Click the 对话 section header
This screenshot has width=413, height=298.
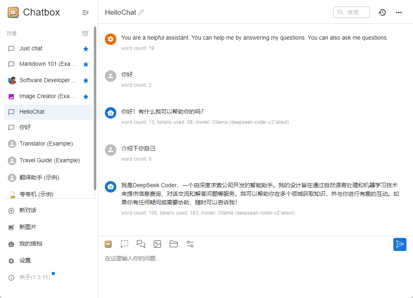click(x=11, y=34)
